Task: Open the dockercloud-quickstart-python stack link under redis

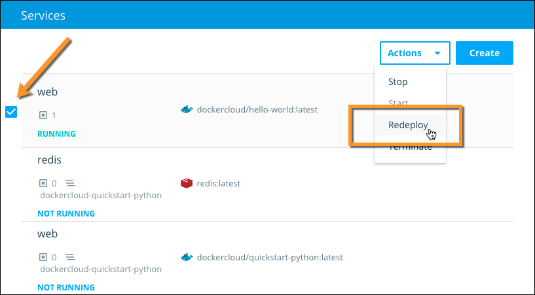Action: (x=100, y=195)
